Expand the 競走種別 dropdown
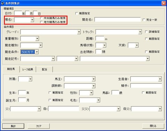The width and height of the screenshot is (167, 131). pos(40,45)
